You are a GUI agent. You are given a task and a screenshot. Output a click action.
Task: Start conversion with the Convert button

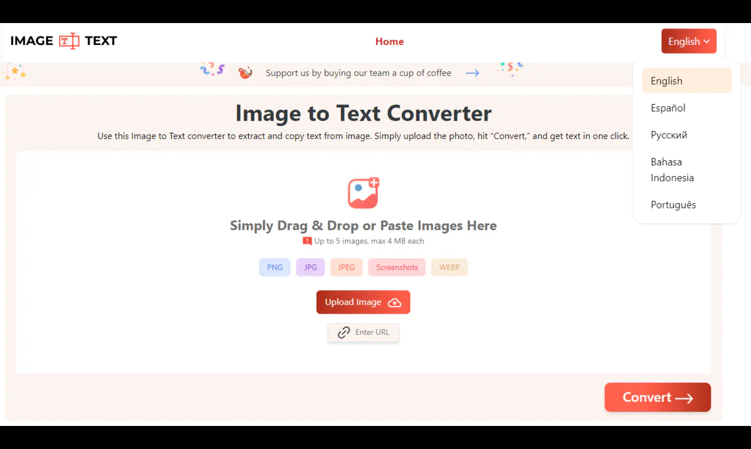[658, 398]
